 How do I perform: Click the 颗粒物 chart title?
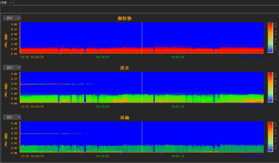125,18
